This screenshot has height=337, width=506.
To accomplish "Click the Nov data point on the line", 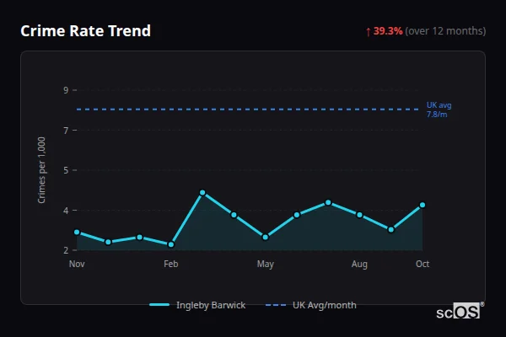I will click(x=77, y=233).
